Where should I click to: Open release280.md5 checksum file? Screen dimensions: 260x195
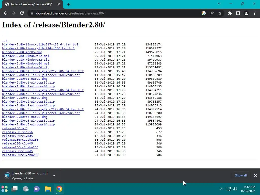pos(14,128)
